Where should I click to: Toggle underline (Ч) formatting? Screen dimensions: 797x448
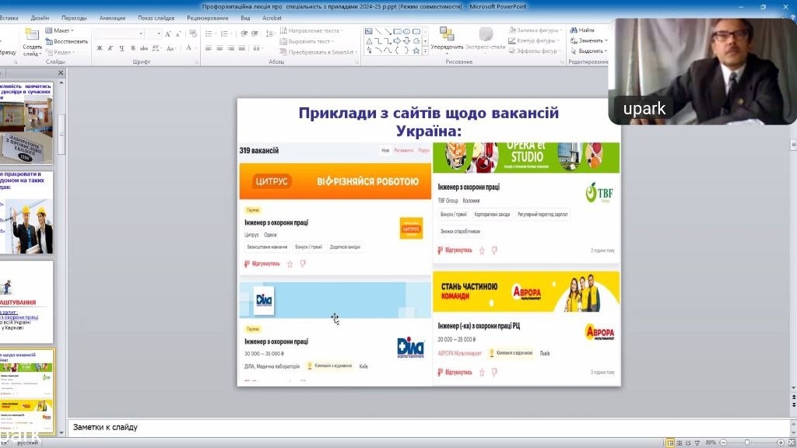click(x=121, y=48)
